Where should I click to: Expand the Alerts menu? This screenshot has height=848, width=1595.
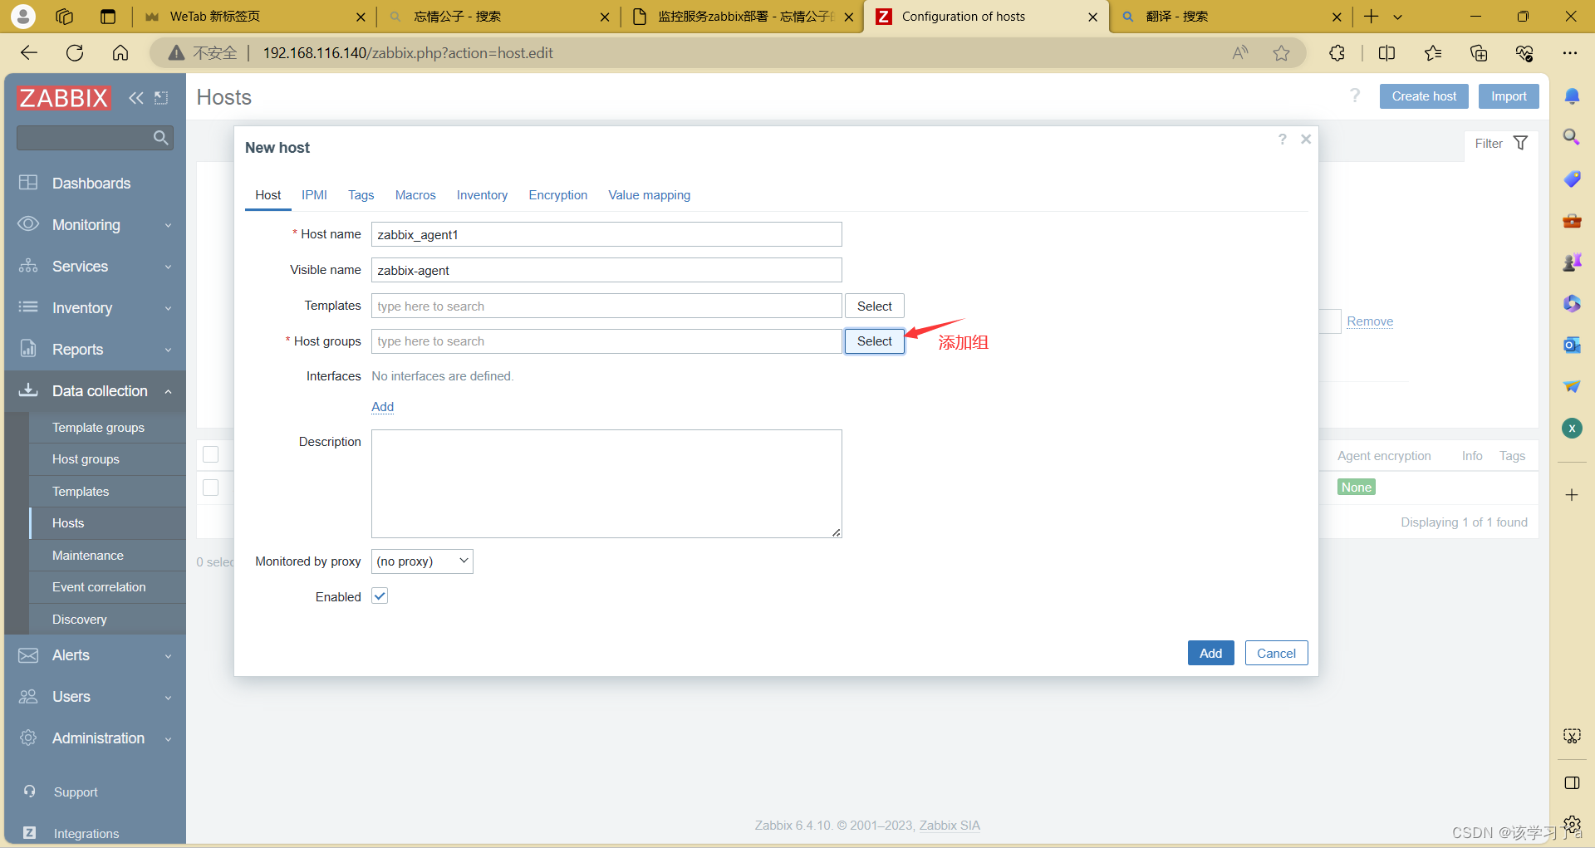click(95, 654)
